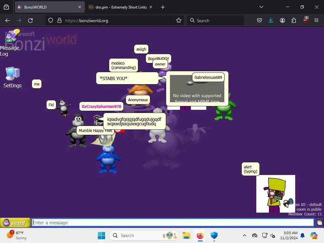This screenshot has height=243, width=324.
Task: Click the modeco (commanding) name tag
Action: (x=123, y=65)
